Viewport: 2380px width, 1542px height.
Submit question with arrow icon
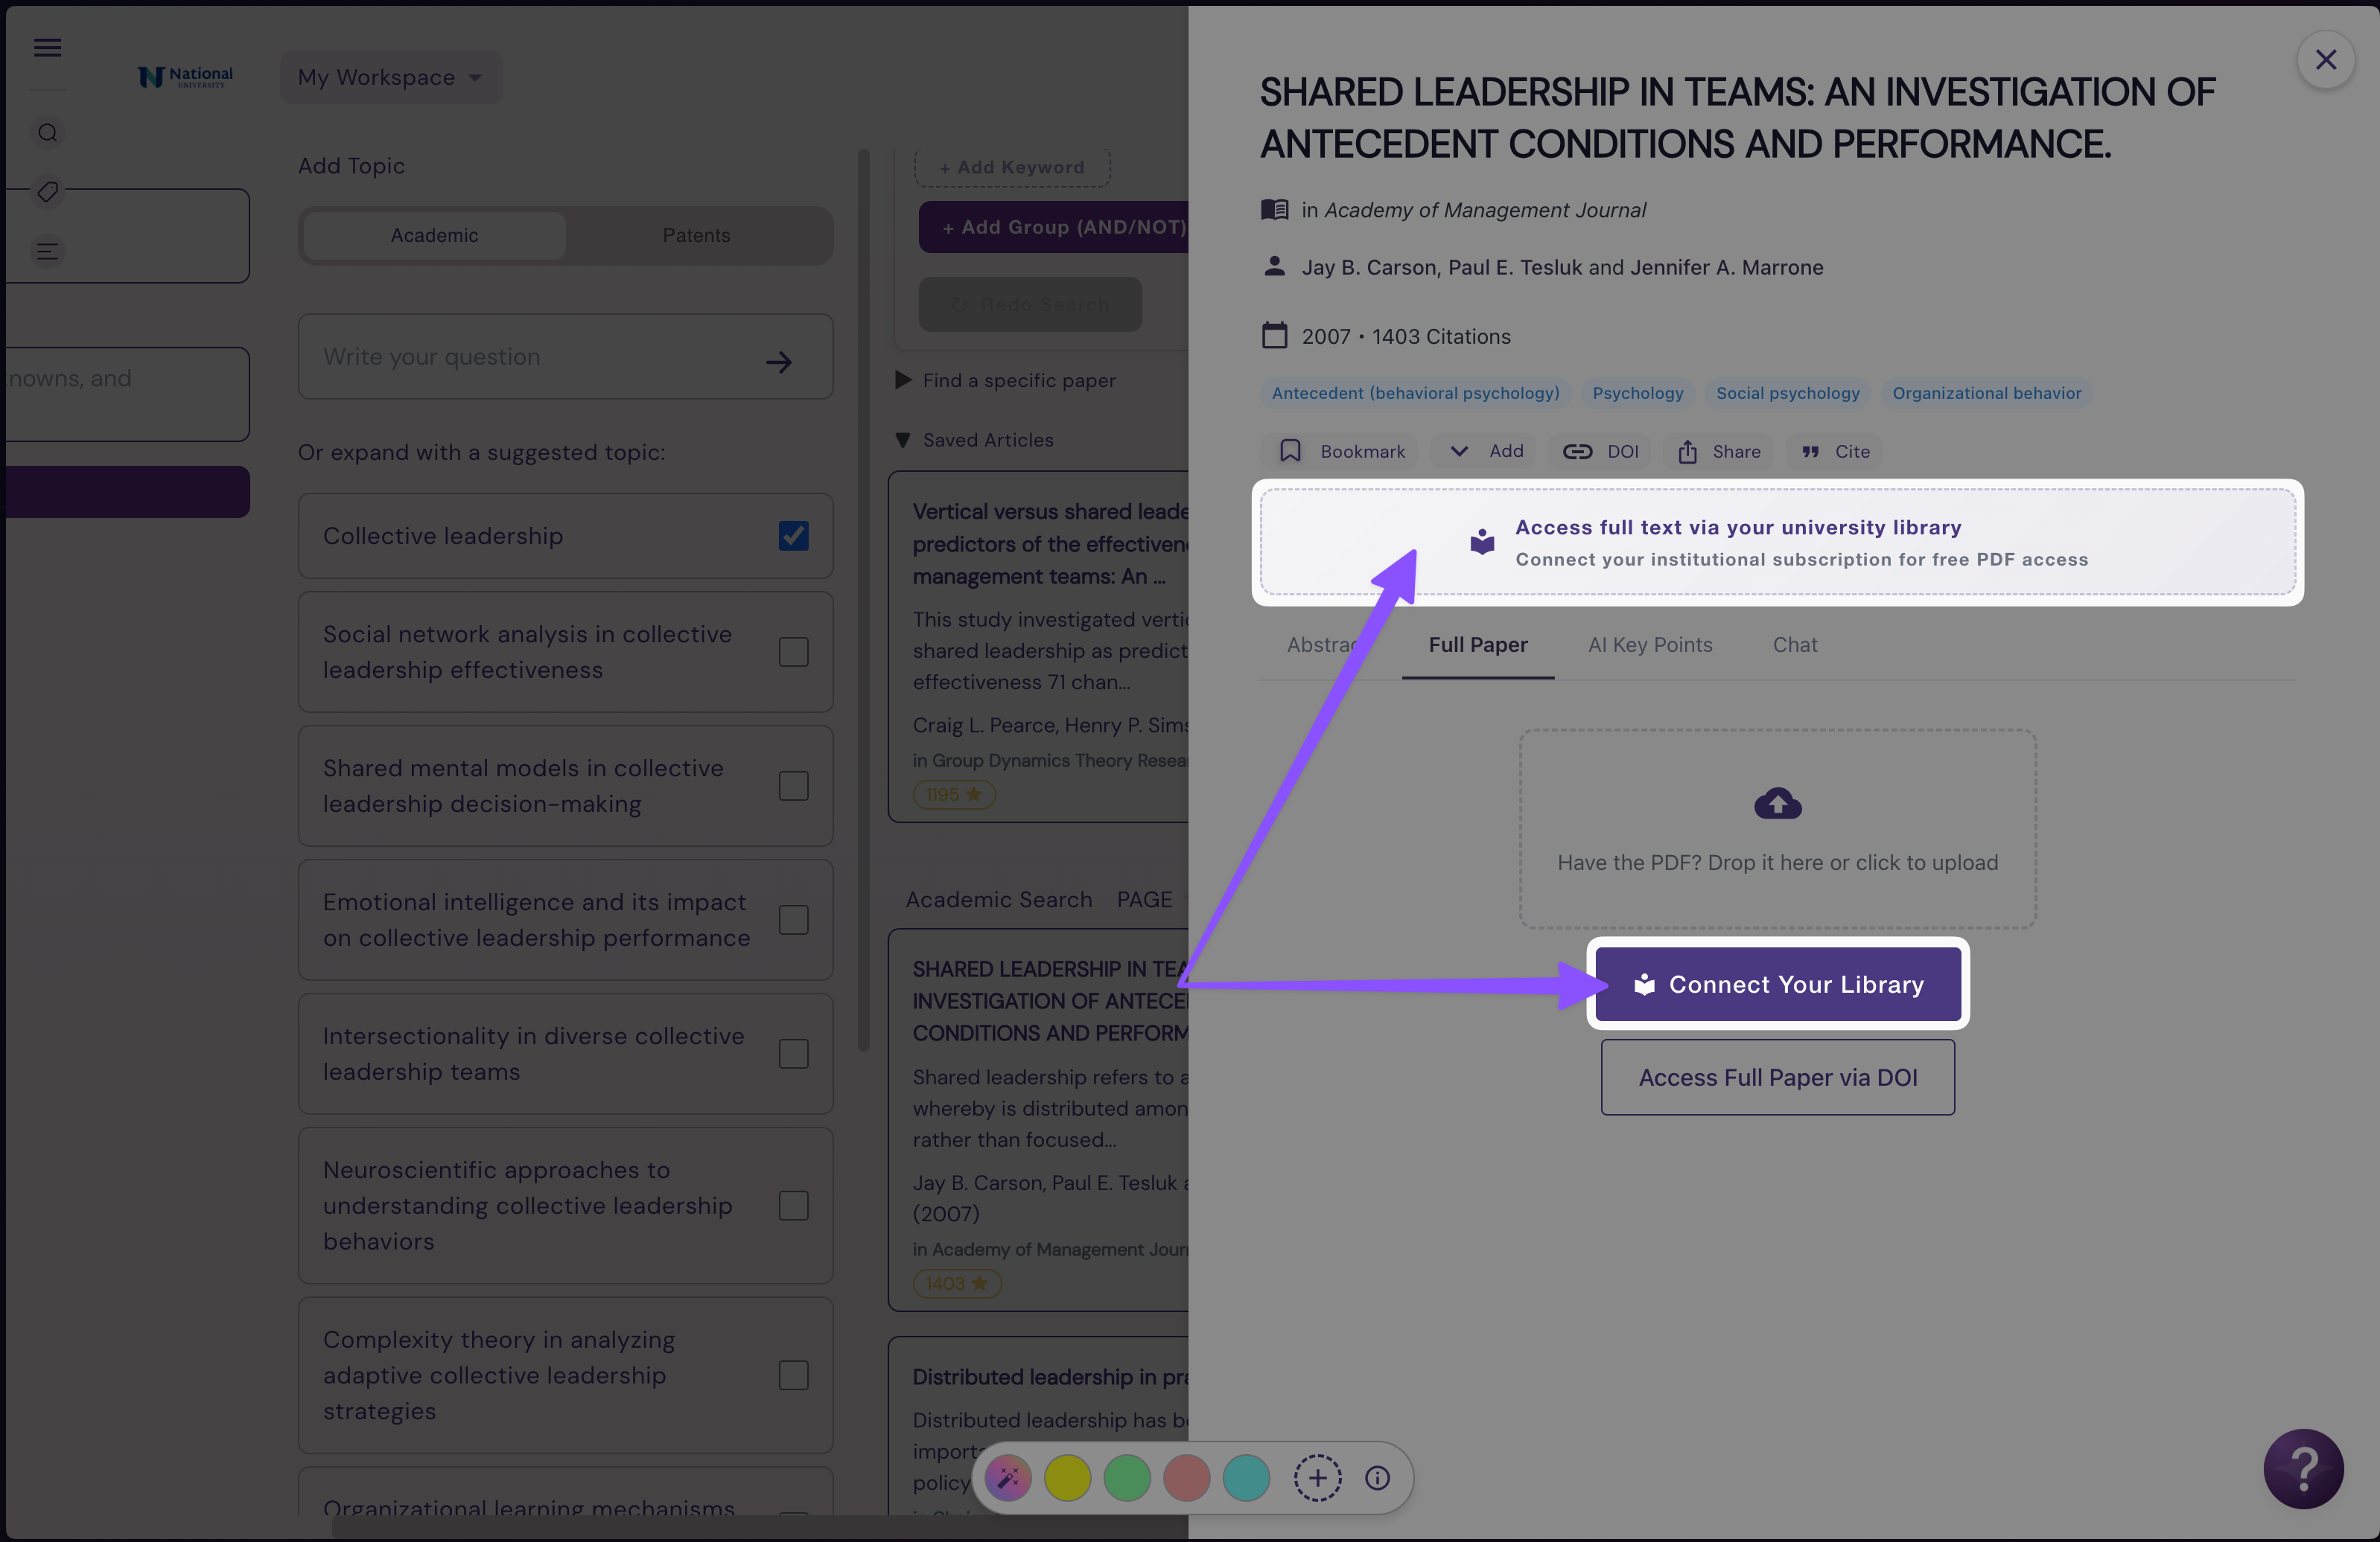point(779,362)
